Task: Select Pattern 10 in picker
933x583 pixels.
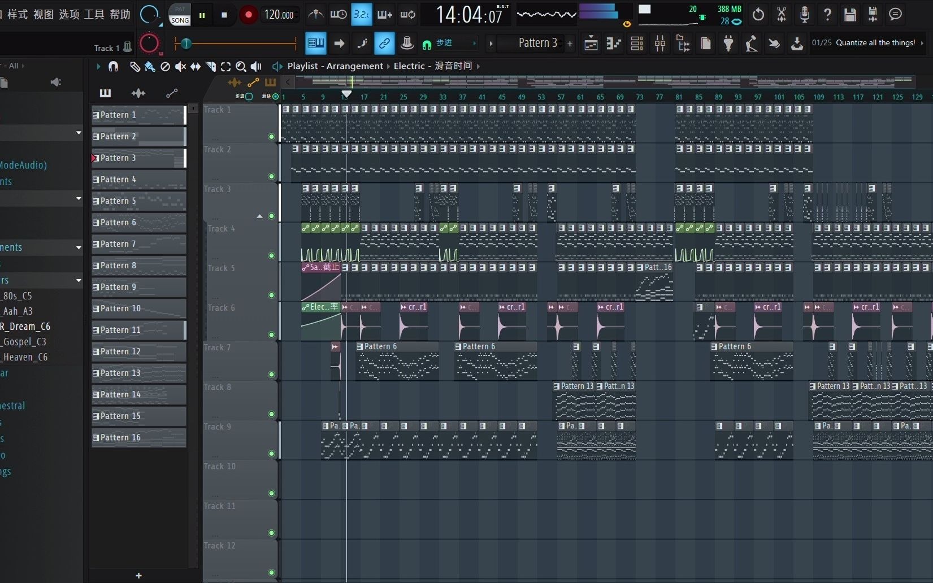Action: [139, 308]
